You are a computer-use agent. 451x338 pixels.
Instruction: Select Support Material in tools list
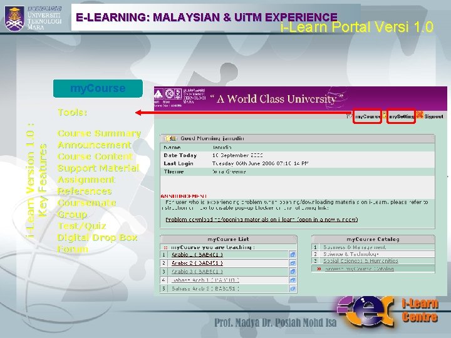pos(98,168)
